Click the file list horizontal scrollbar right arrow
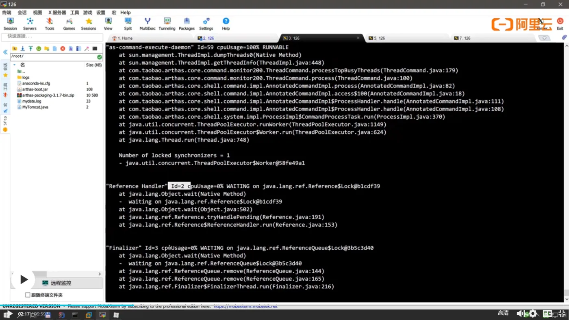569x320 pixels. coord(100,274)
